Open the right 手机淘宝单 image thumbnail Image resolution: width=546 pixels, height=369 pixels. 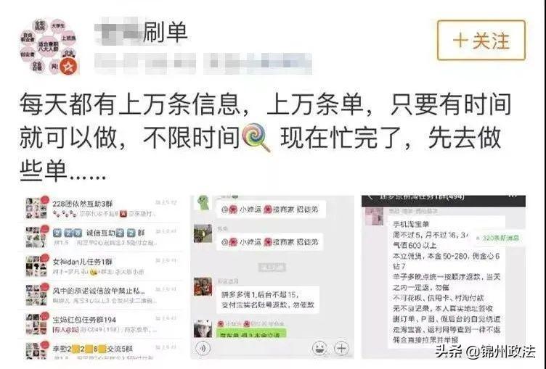pos(444,277)
